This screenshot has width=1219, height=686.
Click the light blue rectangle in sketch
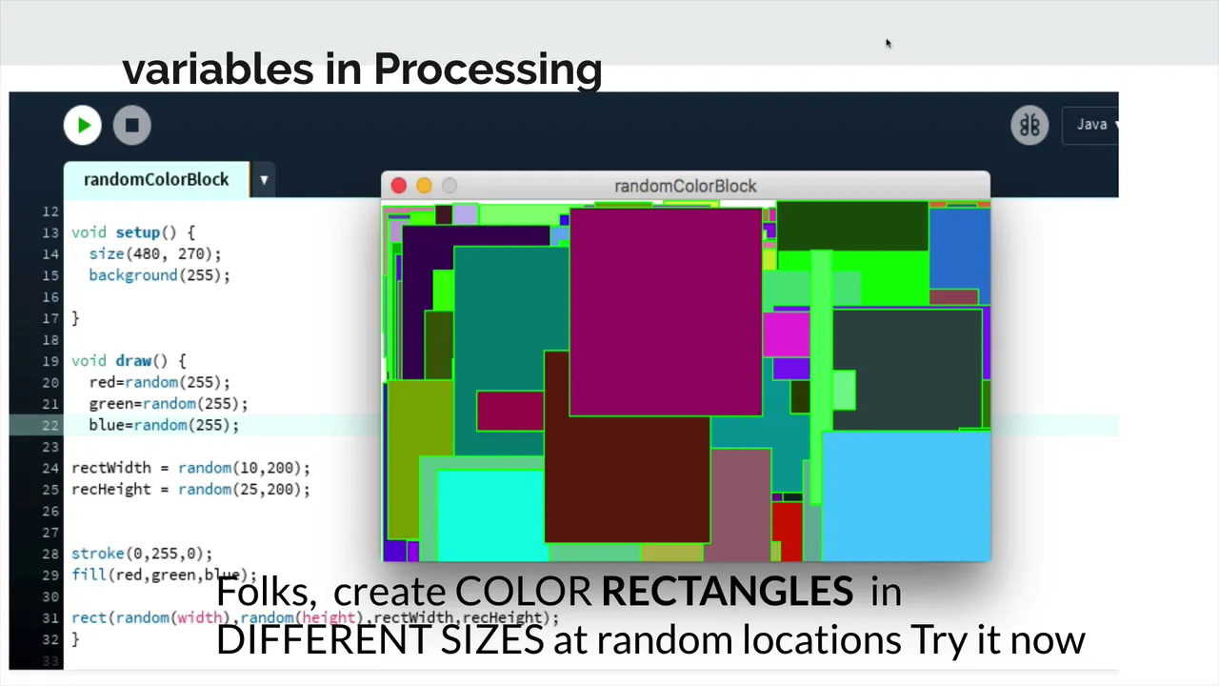coord(905,495)
